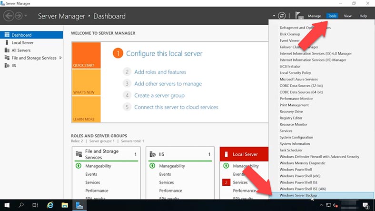Open the IIS tile header
This screenshot has height=211, width=375.
click(180, 154)
